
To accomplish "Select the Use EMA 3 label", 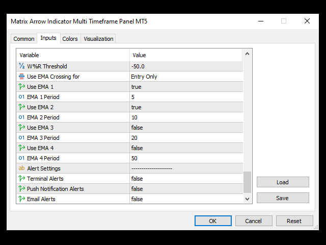I will [x=40, y=128].
